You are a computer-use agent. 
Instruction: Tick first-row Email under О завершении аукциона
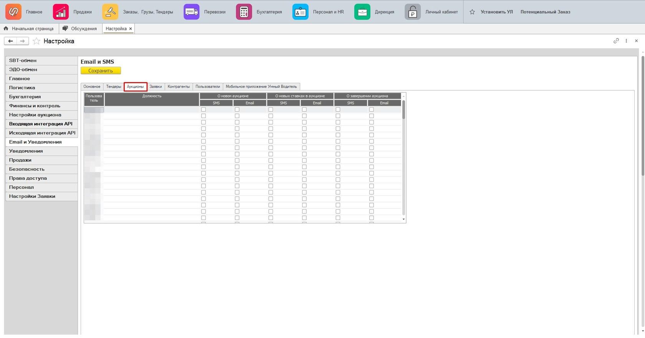tap(371, 110)
